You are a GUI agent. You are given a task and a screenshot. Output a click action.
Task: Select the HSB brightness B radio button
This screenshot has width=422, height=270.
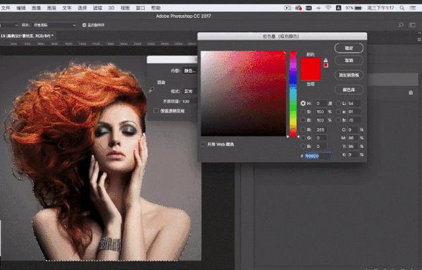tap(303, 120)
